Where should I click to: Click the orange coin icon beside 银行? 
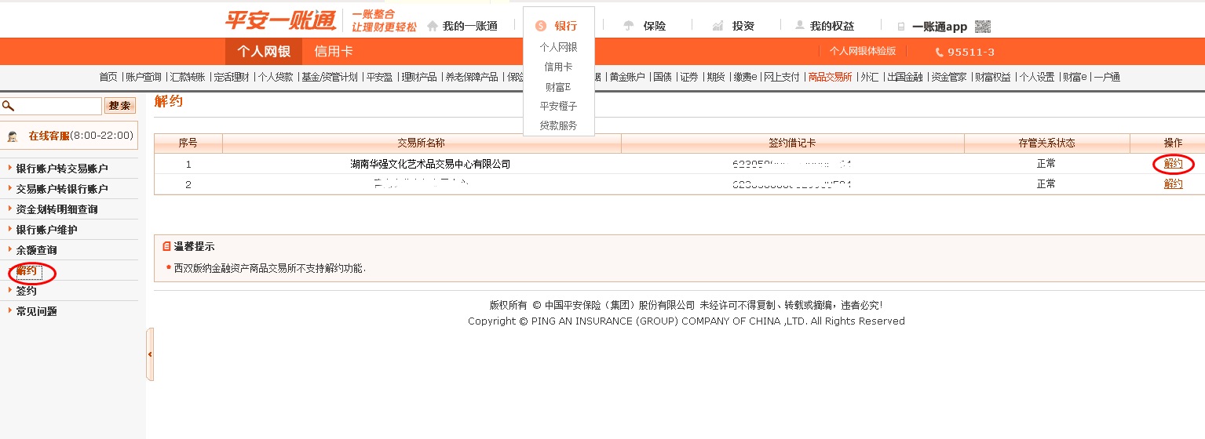[x=540, y=26]
